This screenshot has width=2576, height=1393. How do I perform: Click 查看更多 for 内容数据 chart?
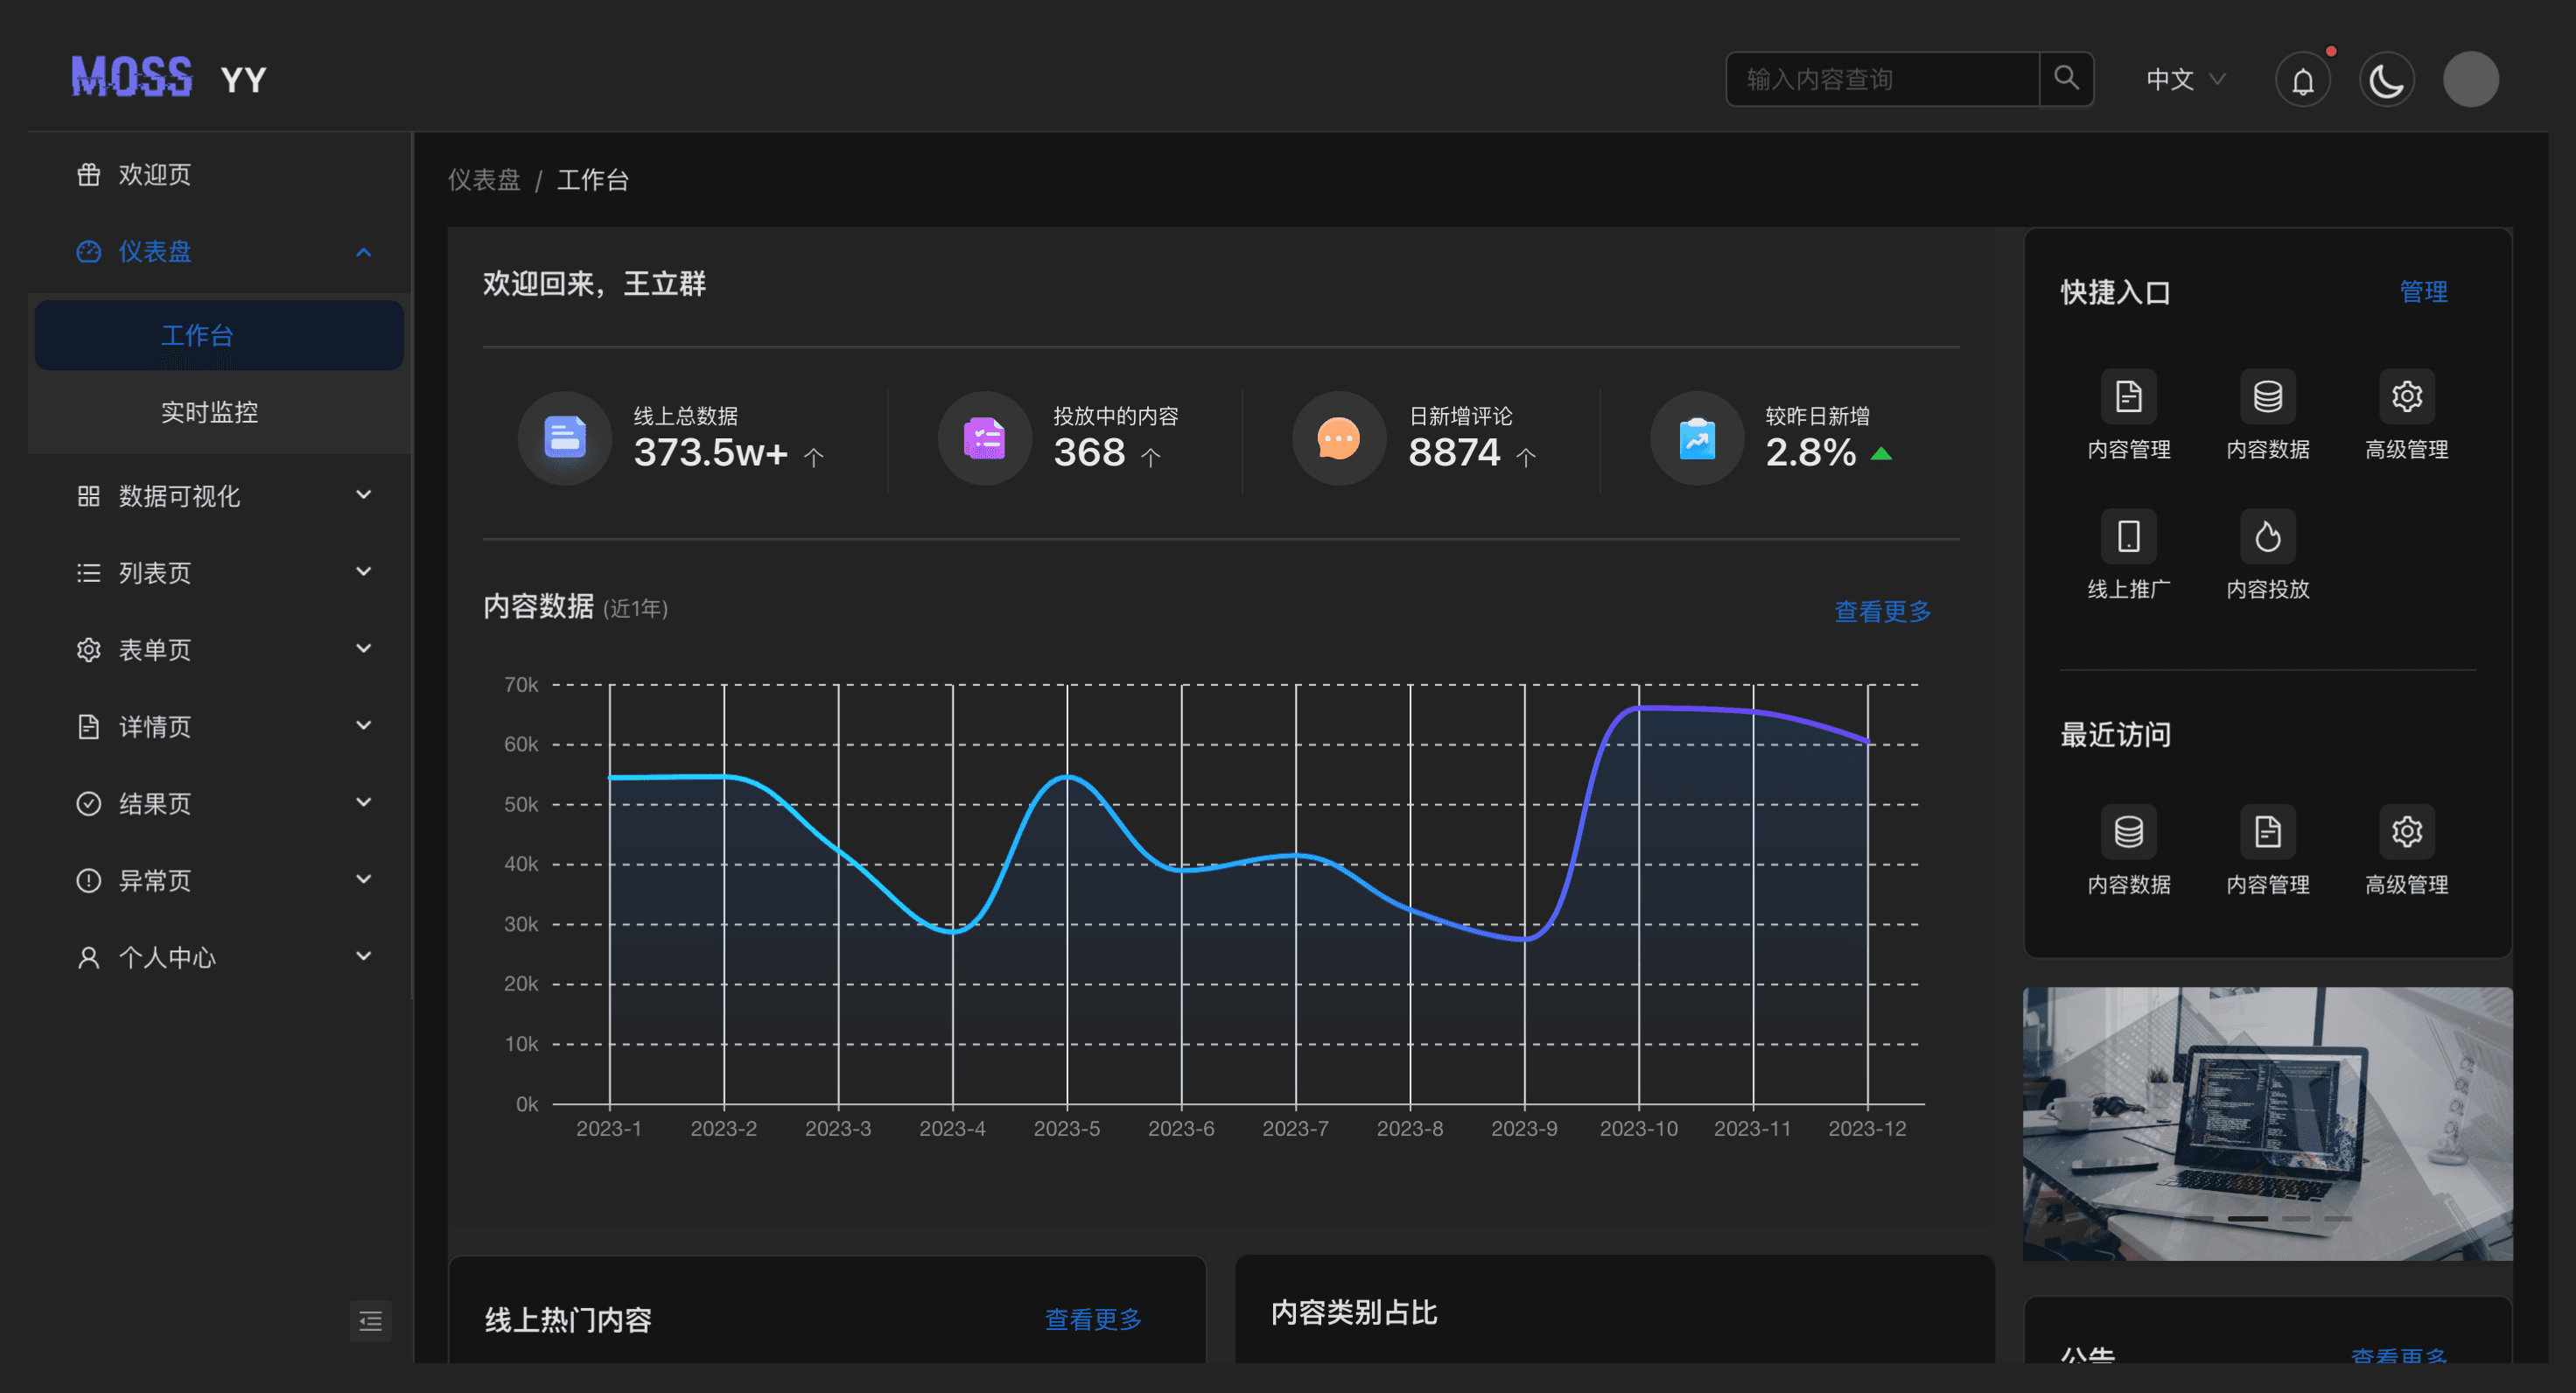(1882, 611)
